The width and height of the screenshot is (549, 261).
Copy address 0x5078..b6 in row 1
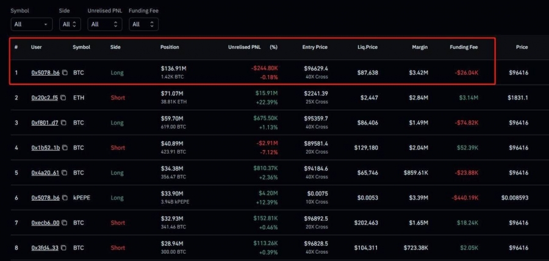point(65,73)
